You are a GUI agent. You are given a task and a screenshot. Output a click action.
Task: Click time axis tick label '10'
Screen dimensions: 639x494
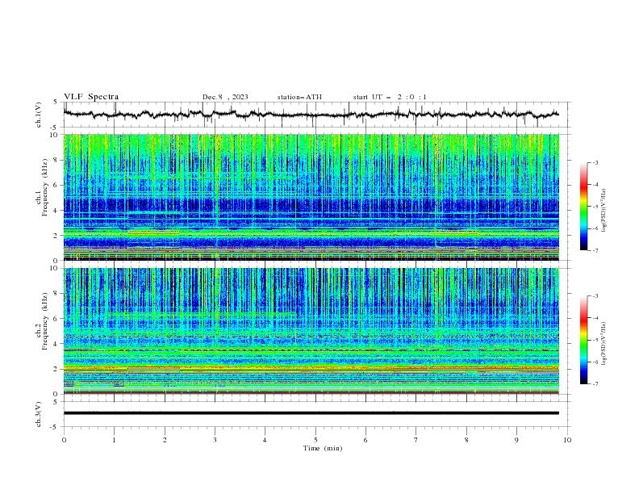coord(567,440)
